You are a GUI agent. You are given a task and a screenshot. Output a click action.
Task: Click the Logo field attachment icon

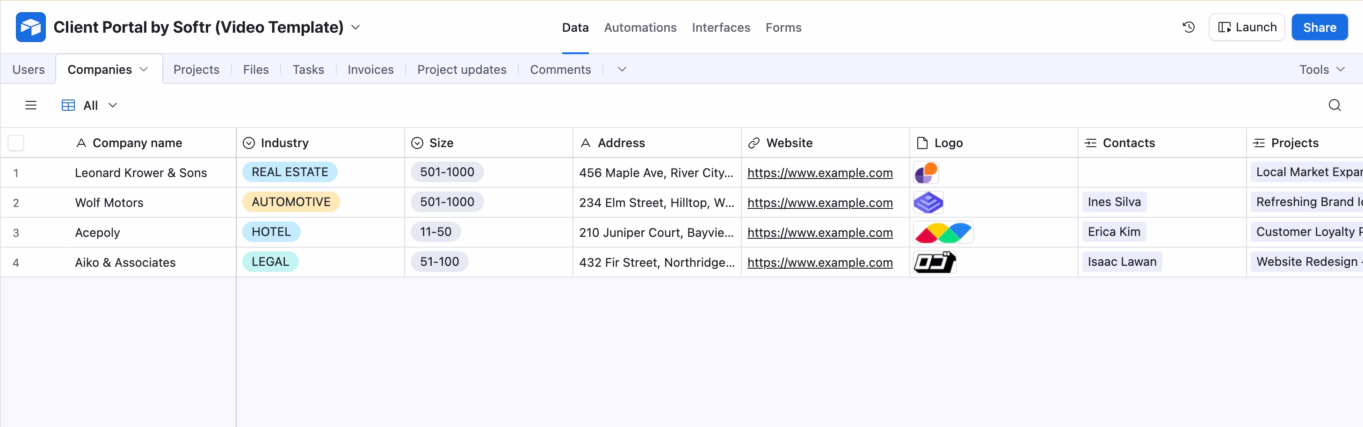coord(922,142)
